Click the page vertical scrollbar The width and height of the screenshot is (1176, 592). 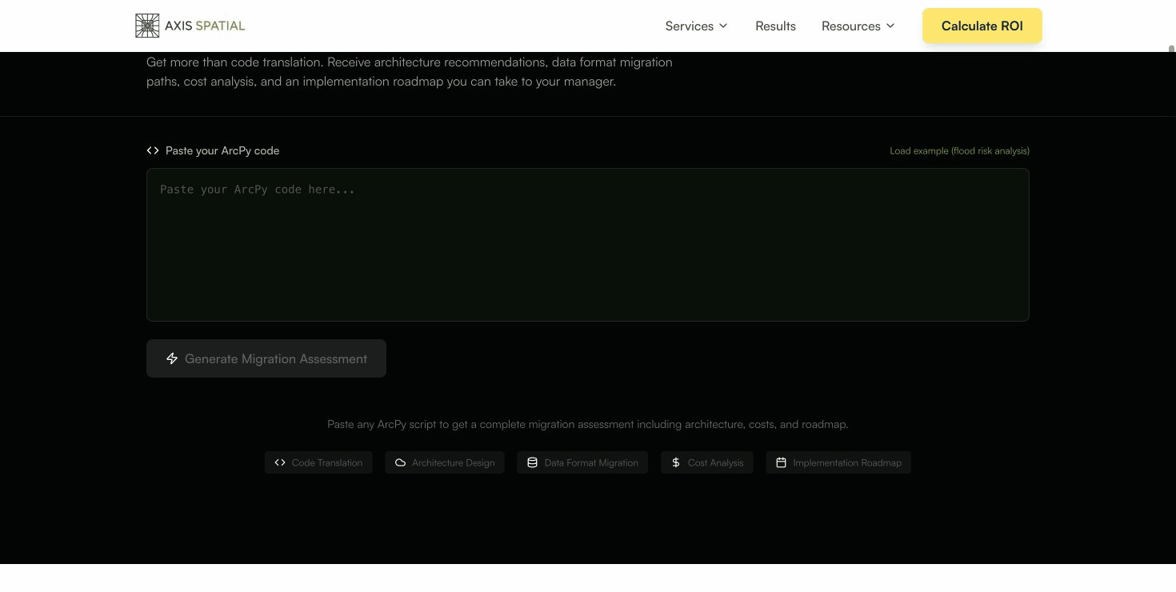pyautogui.click(x=1171, y=240)
